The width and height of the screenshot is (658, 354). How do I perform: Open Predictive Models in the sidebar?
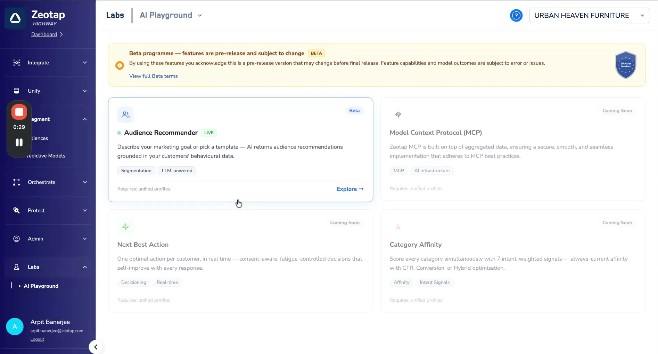click(x=46, y=155)
